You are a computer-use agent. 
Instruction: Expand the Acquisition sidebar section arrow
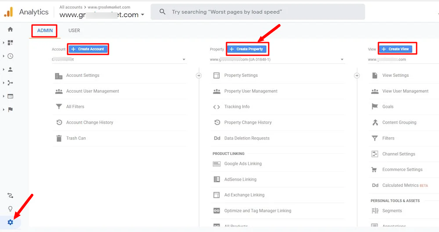(x=4, y=83)
